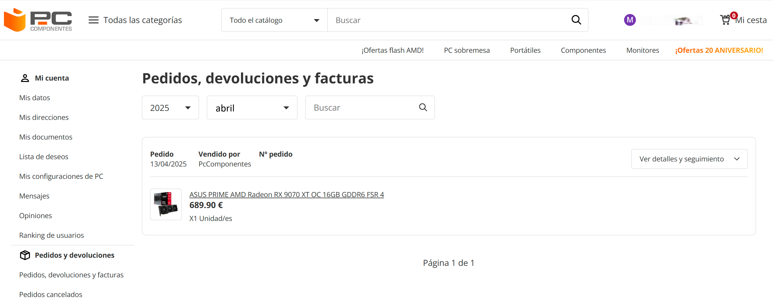Click the price 689.90 €
773x306 pixels.
(x=206, y=205)
